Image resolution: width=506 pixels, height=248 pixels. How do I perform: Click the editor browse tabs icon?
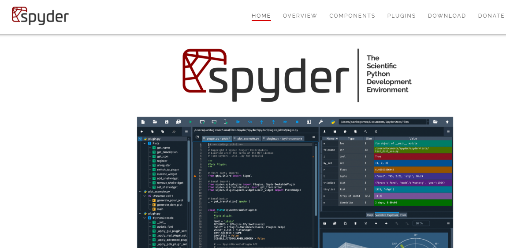coord(197,137)
